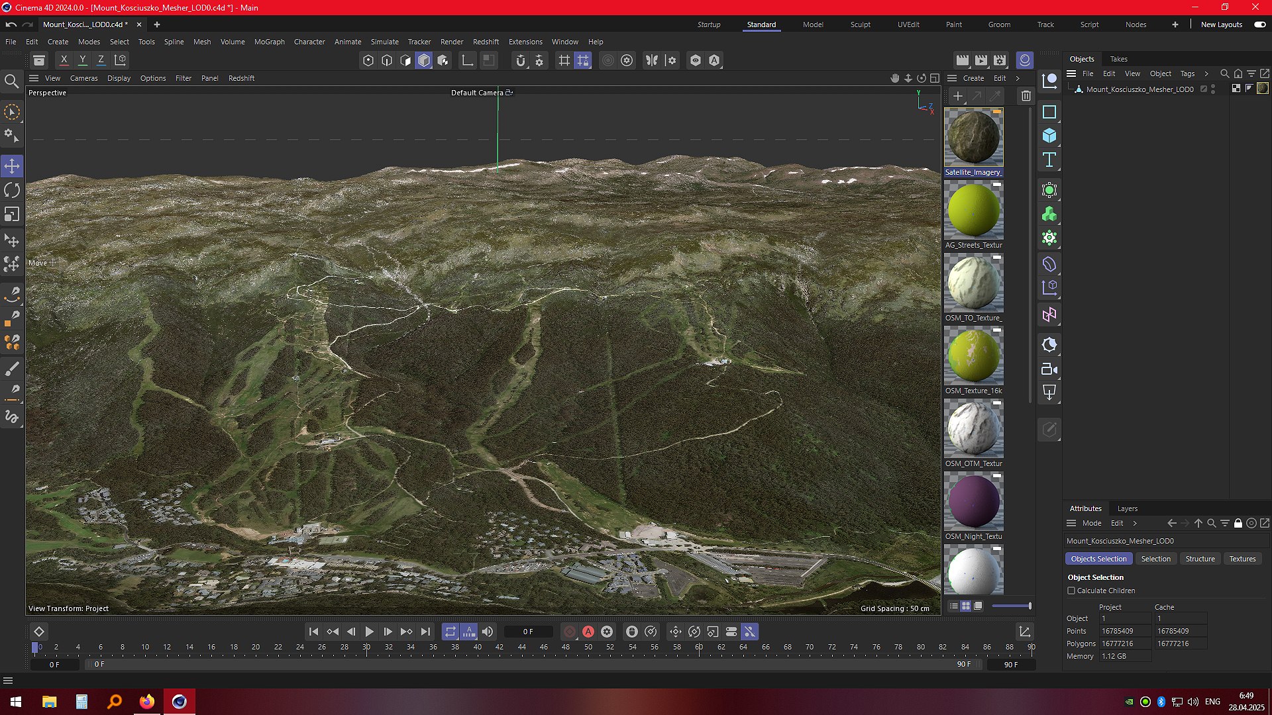This screenshot has height=715, width=1272.
Task: Open the Structure attribute button
Action: coord(1200,559)
